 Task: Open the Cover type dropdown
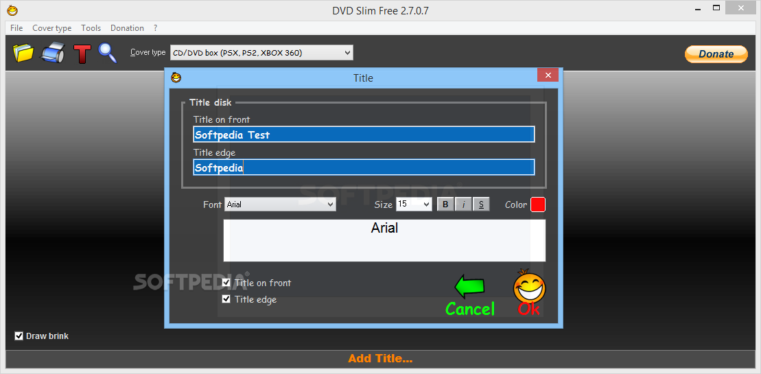[x=261, y=52]
